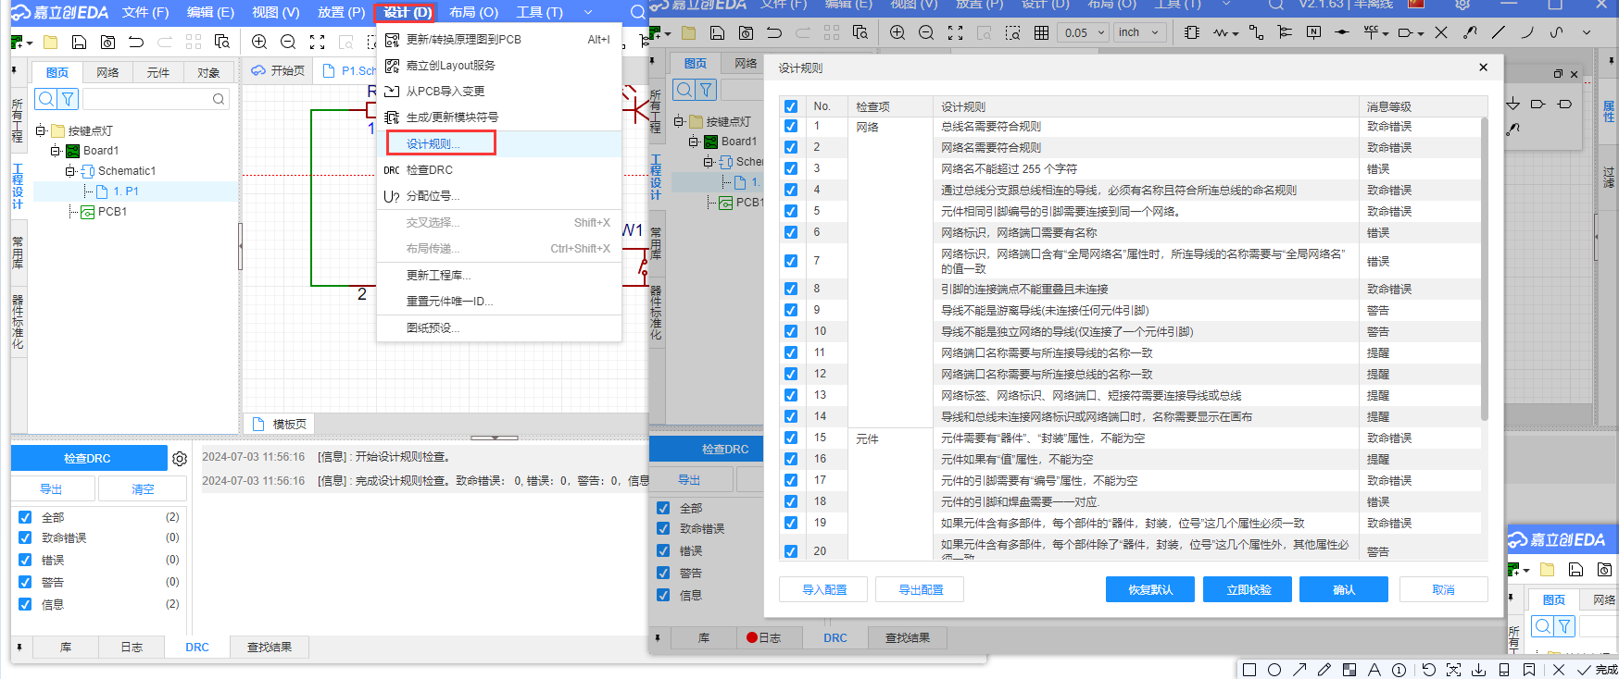Select the net label tool in right toolbar
Image resolution: width=1619 pixels, height=679 pixels.
coord(1313,32)
